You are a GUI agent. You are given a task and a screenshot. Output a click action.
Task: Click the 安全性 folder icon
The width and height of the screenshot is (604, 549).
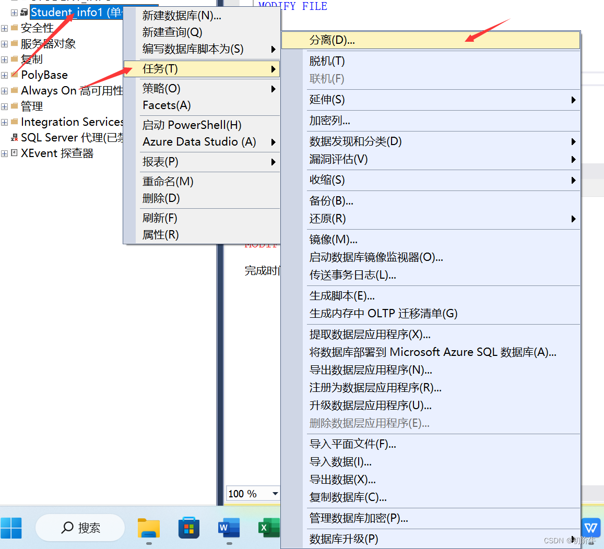pyautogui.click(x=15, y=27)
